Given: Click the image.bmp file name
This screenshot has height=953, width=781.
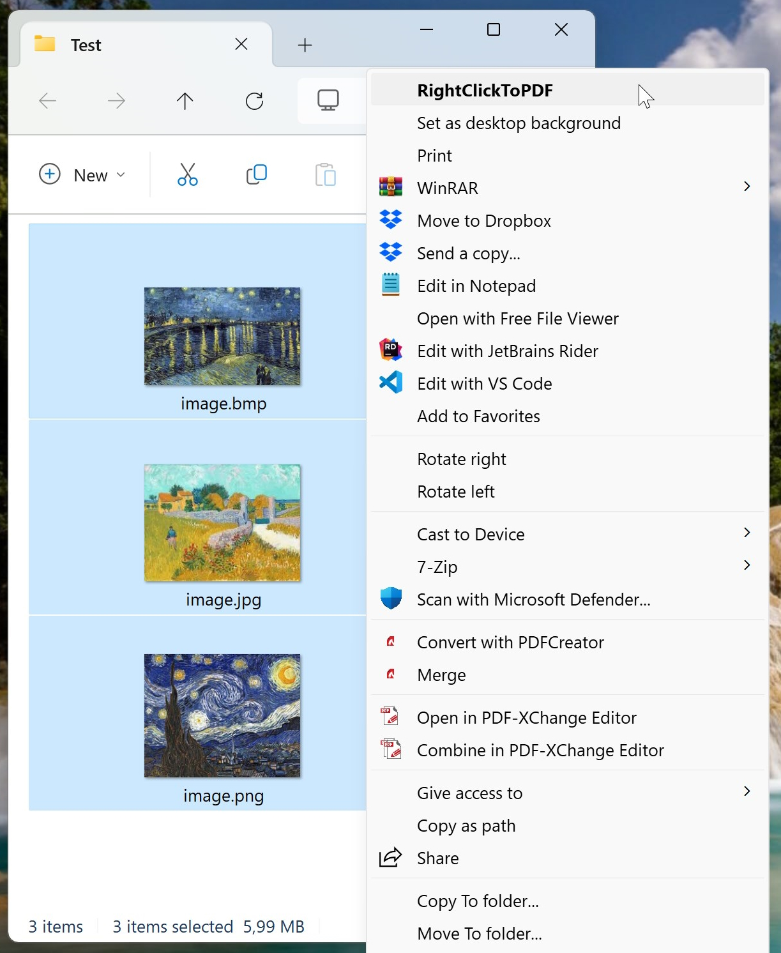Looking at the screenshot, I should pos(224,404).
